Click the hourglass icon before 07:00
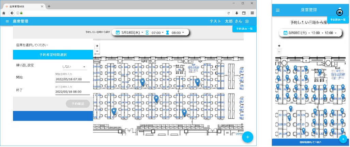The image size is (350, 147). [x=147, y=33]
